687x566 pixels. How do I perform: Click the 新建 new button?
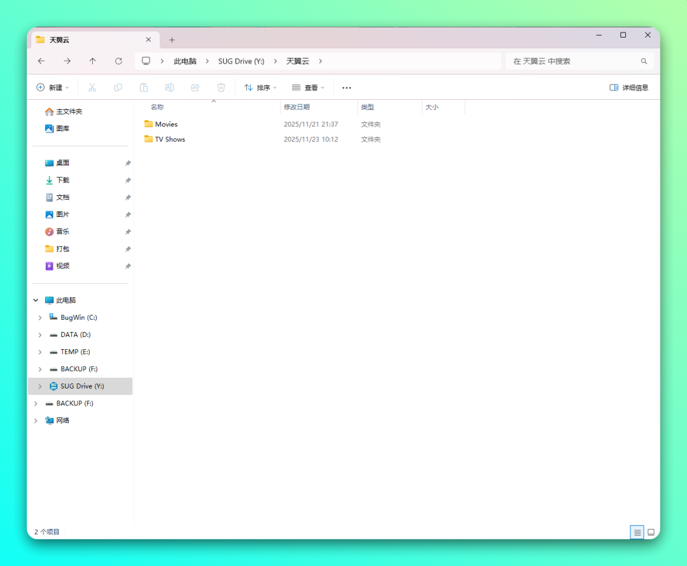(50, 88)
